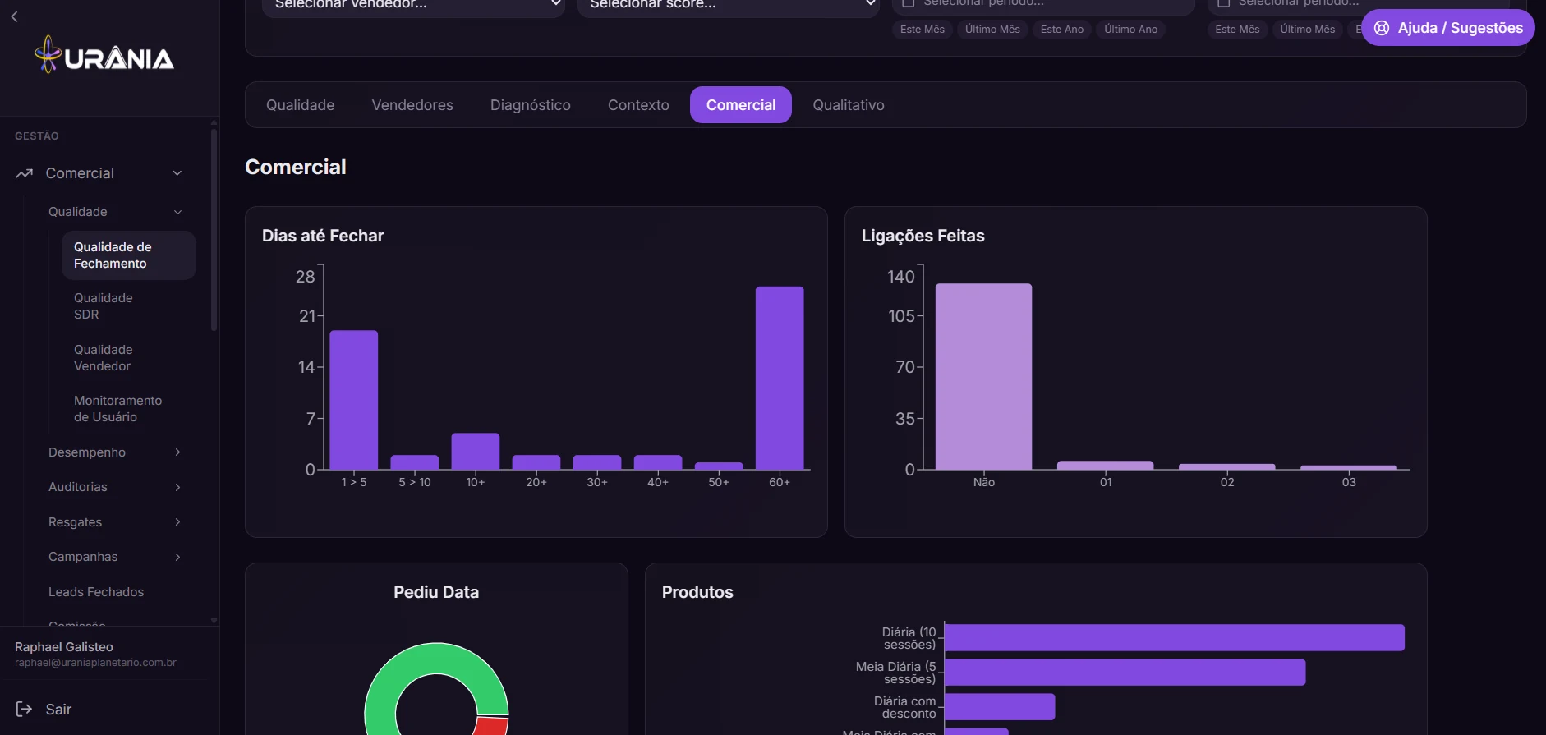
Task: Open the Selecionar vendedor dropdown
Action: click(413, 5)
